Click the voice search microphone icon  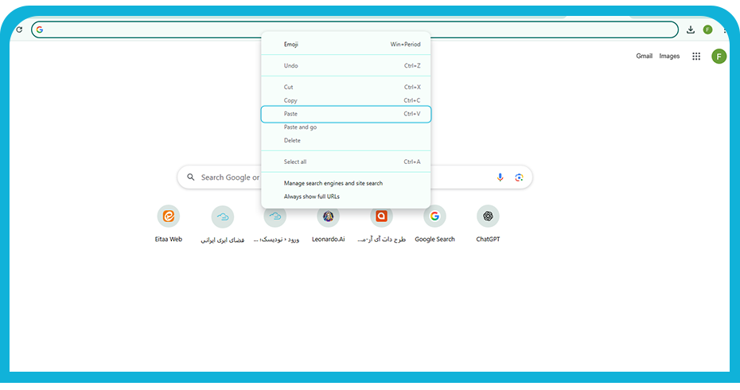500,177
